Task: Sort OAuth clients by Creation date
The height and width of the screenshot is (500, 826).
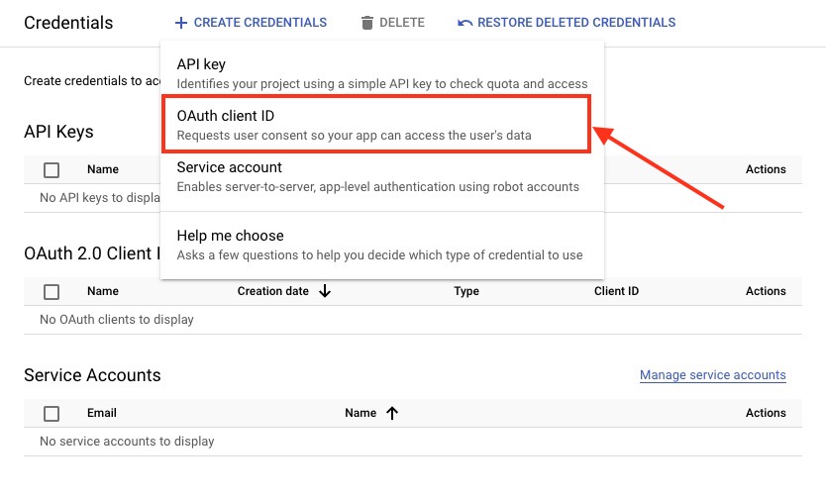Action: pos(272,291)
